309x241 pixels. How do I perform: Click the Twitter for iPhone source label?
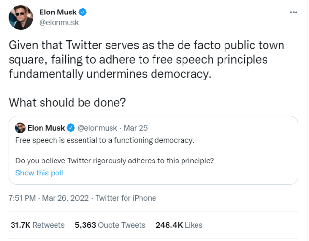[126, 198]
